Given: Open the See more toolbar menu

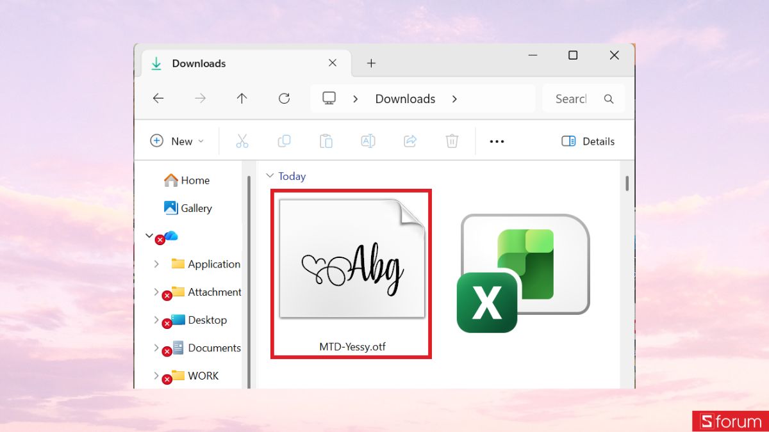Looking at the screenshot, I should 497,141.
